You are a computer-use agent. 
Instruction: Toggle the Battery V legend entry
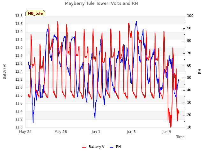point(93,147)
